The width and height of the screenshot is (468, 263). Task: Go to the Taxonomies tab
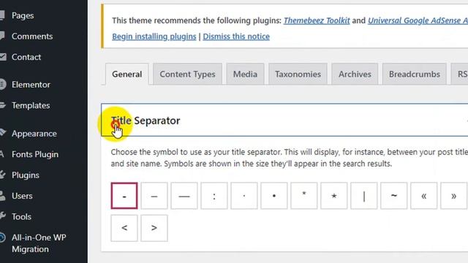[298, 74]
